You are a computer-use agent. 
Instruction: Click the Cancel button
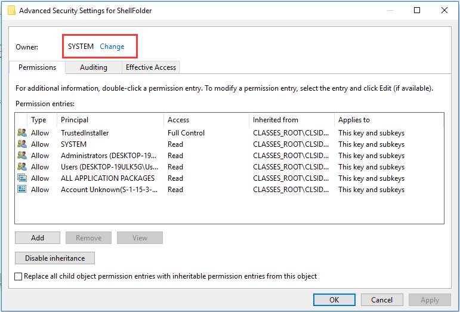coord(382,300)
